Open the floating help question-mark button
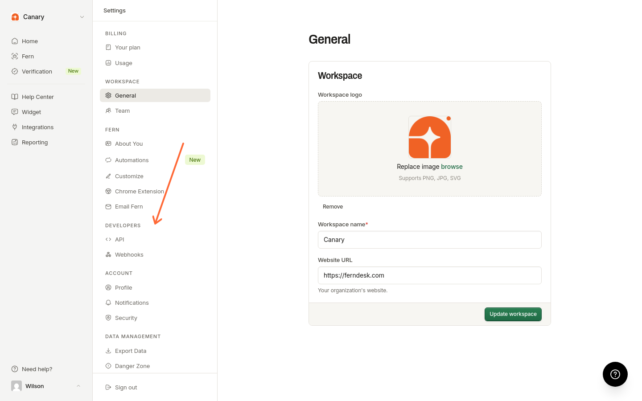Screen dimensions: 642x401 pos(615,374)
